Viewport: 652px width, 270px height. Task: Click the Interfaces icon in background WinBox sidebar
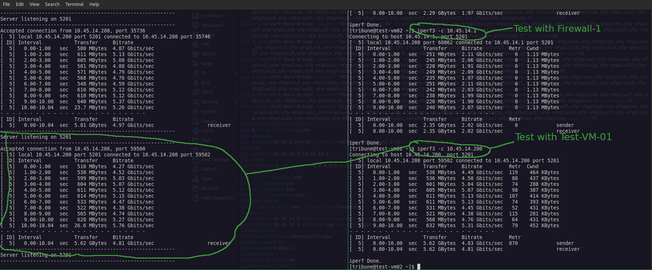[x=196, y=16]
